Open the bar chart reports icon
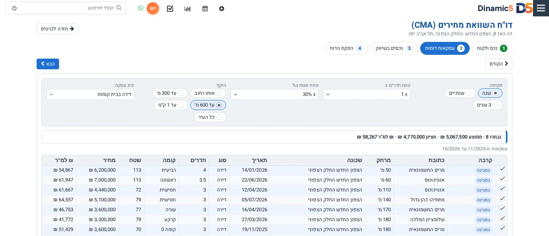Viewport: 549px width, 236px height. click(188, 8)
